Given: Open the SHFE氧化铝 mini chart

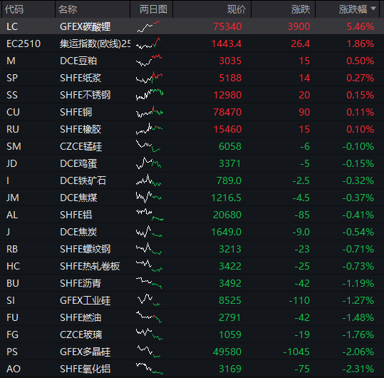Looking at the screenshot, I should click(150, 369).
